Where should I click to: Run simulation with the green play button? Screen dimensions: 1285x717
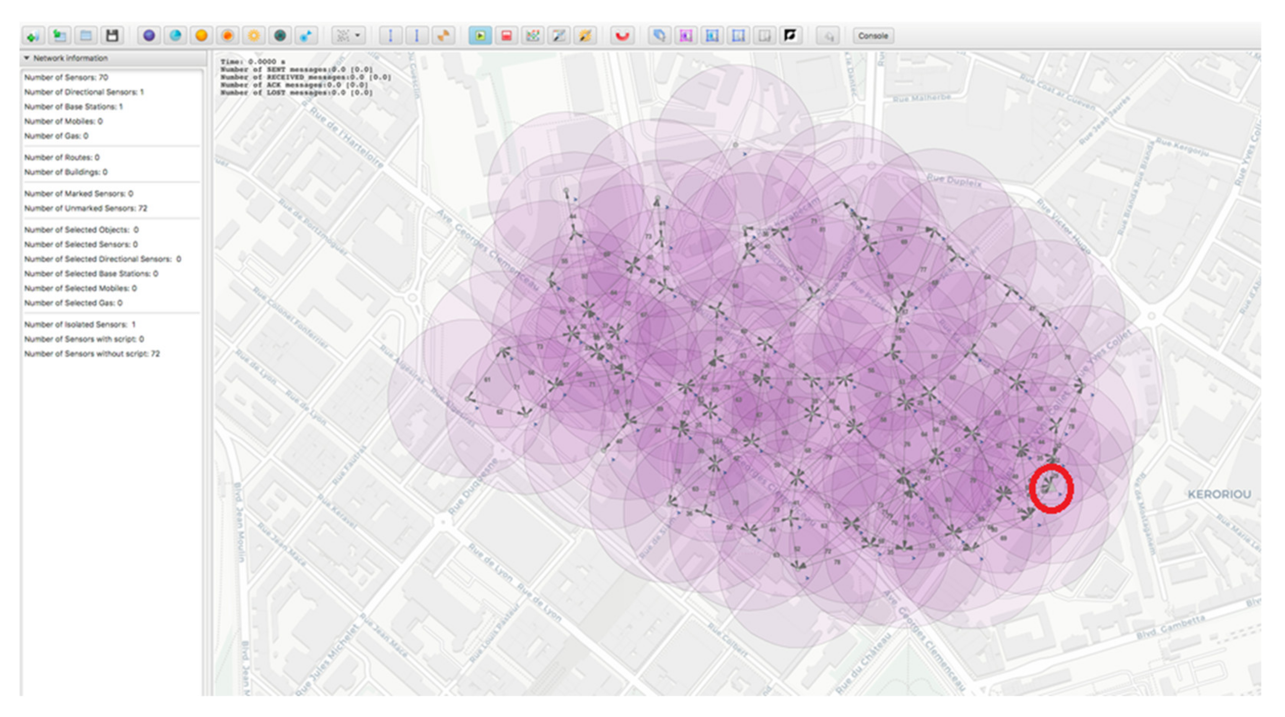point(480,36)
